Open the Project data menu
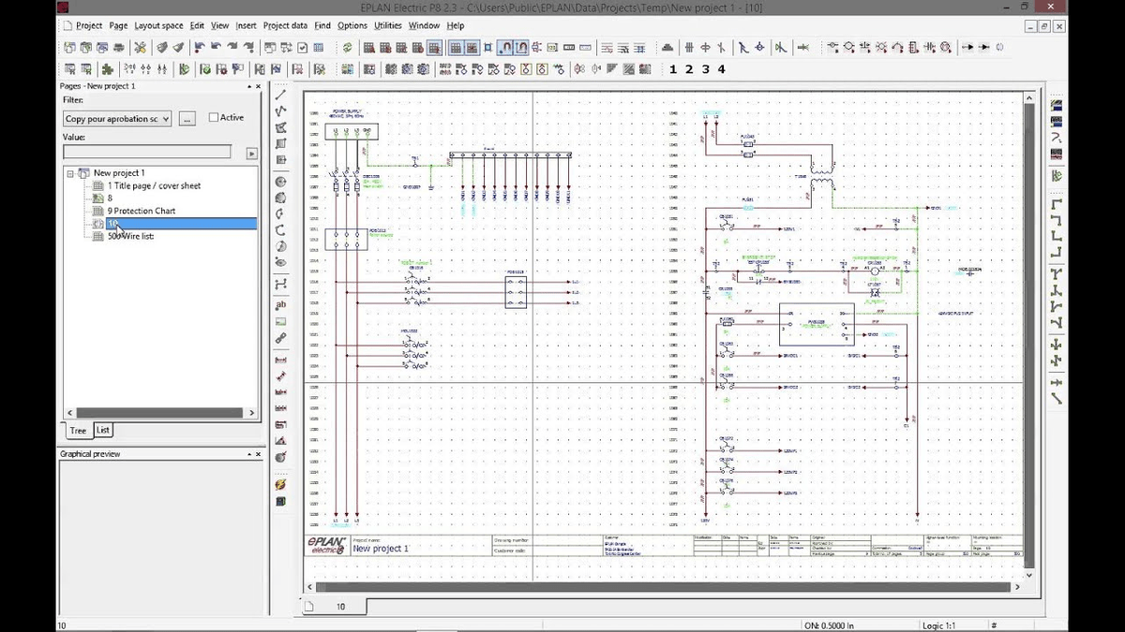 (x=284, y=26)
